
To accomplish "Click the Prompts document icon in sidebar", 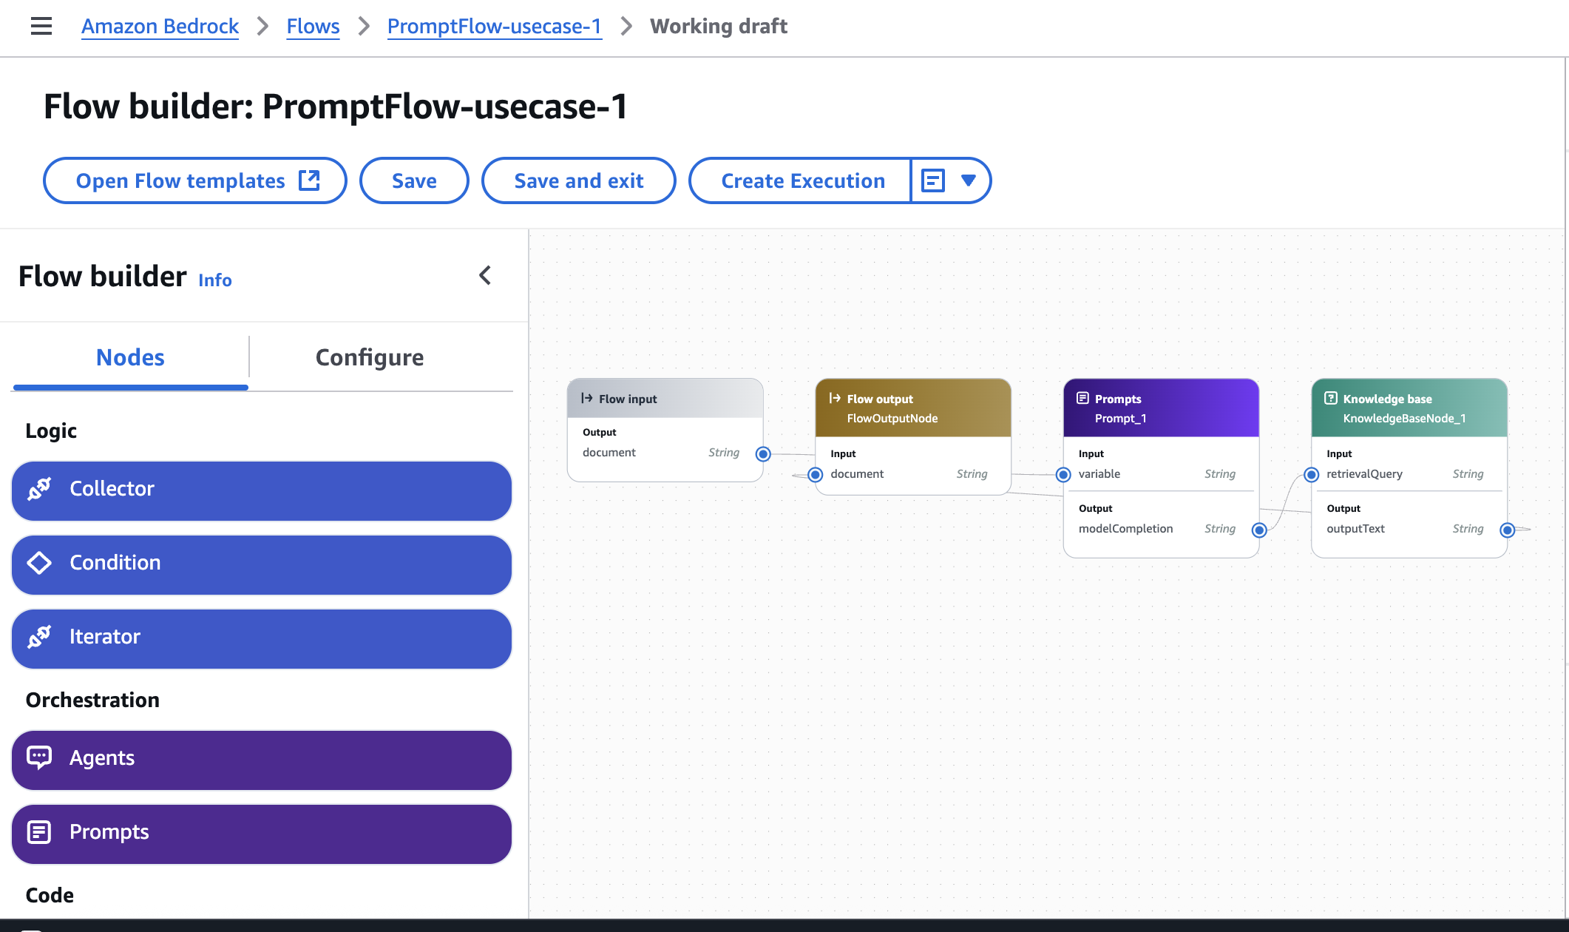I will [x=39, y=832].
